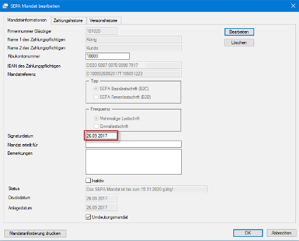Image resolution: width=299 pixels, height=241 pixels.
Task: Click the Anlagedatum field
Action: pos(101,208)
